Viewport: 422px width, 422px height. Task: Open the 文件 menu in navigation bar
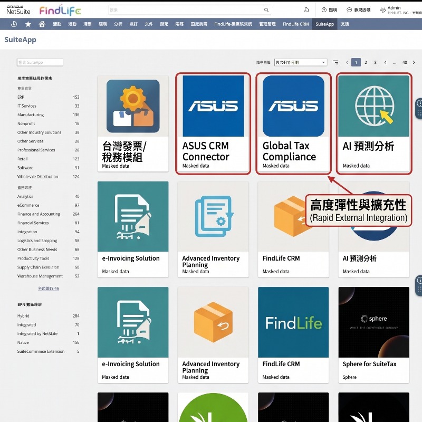pyautogui.click(x=149, y=24)
